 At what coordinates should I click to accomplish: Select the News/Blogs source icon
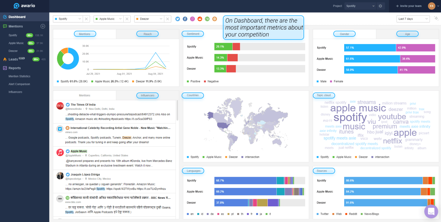pos(207,19)
